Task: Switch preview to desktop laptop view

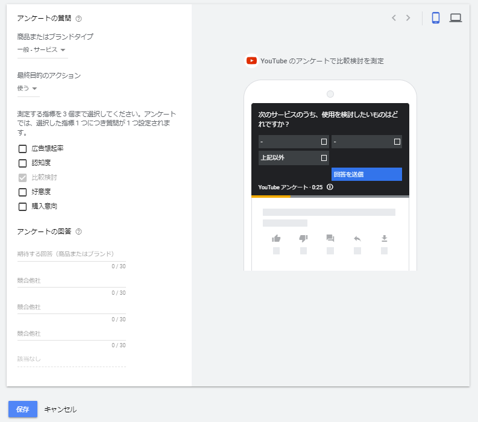Action: 456,17
